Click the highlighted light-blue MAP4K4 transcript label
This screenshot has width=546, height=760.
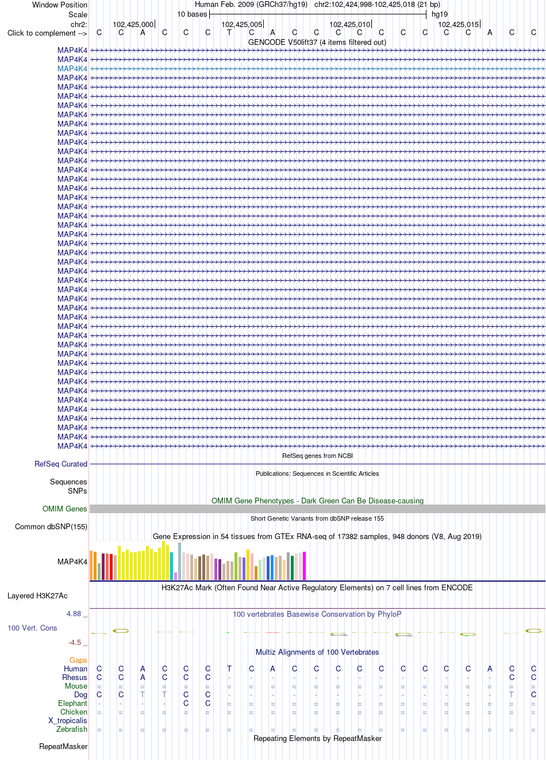pos(72,68)
